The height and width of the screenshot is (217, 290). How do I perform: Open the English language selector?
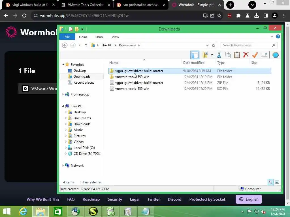(x=249, y=199)
